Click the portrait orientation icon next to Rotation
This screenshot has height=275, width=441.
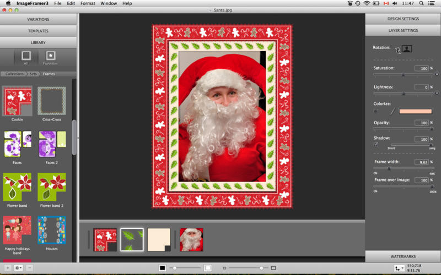(x=407, y=49)
